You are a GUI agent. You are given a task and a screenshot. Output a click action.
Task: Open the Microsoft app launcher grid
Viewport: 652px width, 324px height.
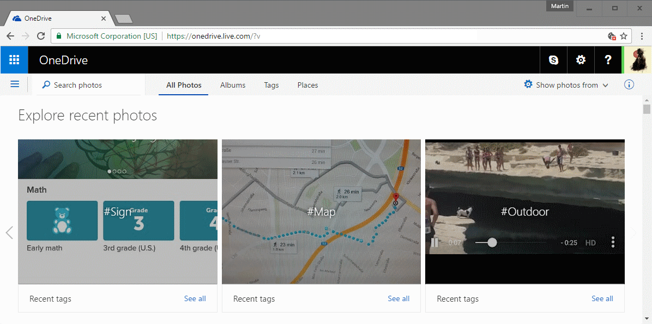(x=14, y=60)
